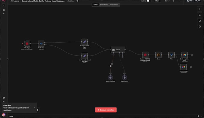Open the user avatar menu
Screen dimensions: 204x118
point(4,115)
